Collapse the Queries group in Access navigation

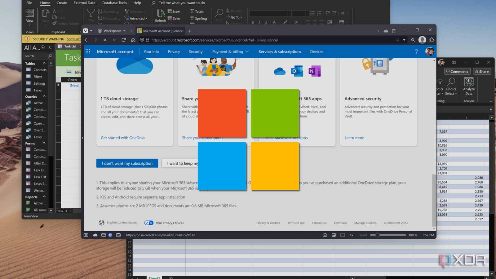coord(44,96)
